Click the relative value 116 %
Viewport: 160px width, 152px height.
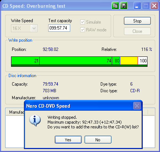tap(147, 49)
